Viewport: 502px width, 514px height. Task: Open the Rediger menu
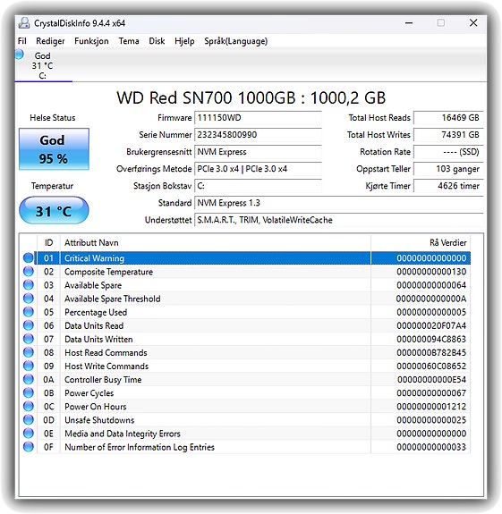point(50,41)
